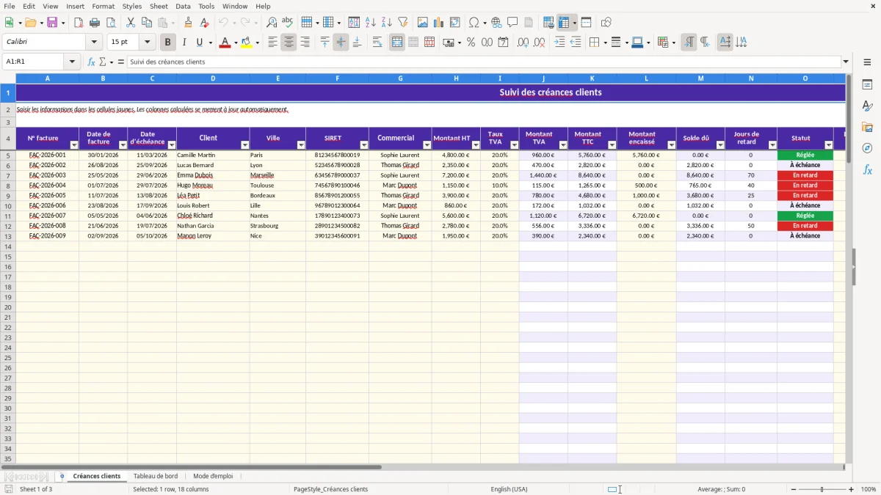The height and width of the screenshot is (495, 881).
Task: Toggle align right
Action: [x=305, y=43]
